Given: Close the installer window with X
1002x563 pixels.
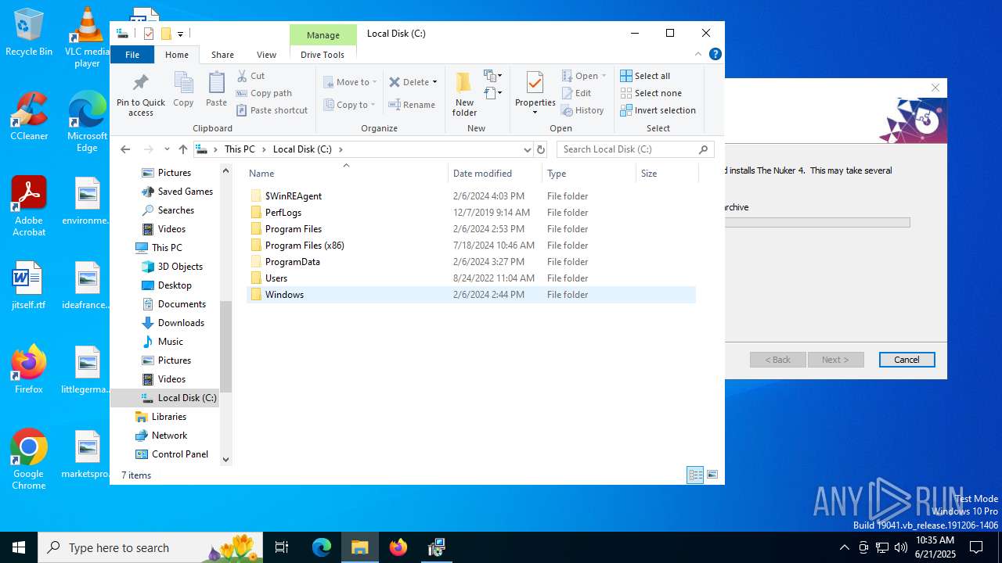Looking at the screenshot, I should coord(935,88).
